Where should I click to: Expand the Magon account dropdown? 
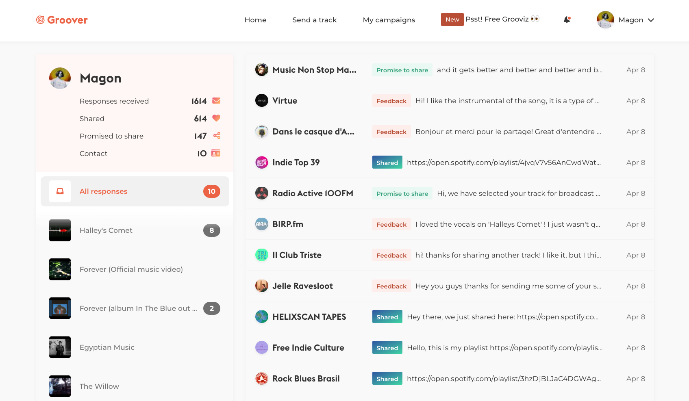click(x=651, y=20)
